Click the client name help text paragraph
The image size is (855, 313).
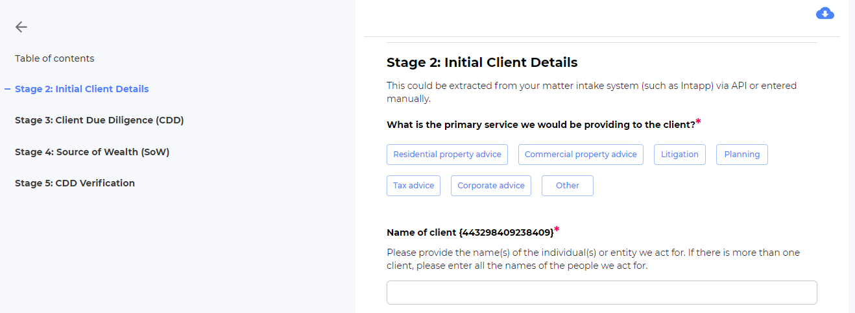593,259
